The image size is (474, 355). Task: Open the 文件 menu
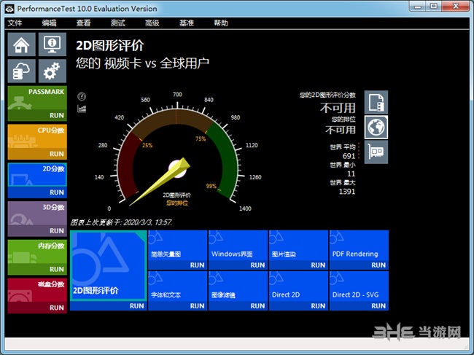(x=15, y=23)
